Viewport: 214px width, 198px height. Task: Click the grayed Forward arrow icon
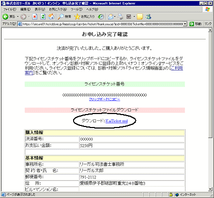click(23, 17)
